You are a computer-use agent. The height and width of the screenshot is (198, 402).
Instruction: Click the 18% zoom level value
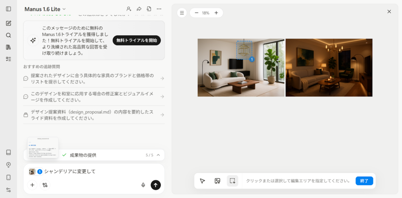point(206,13)
